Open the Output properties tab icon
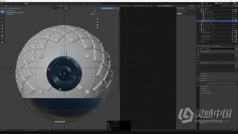Image resolution: width=238 pixels, height=134 pixels. [x=198, y=55]
